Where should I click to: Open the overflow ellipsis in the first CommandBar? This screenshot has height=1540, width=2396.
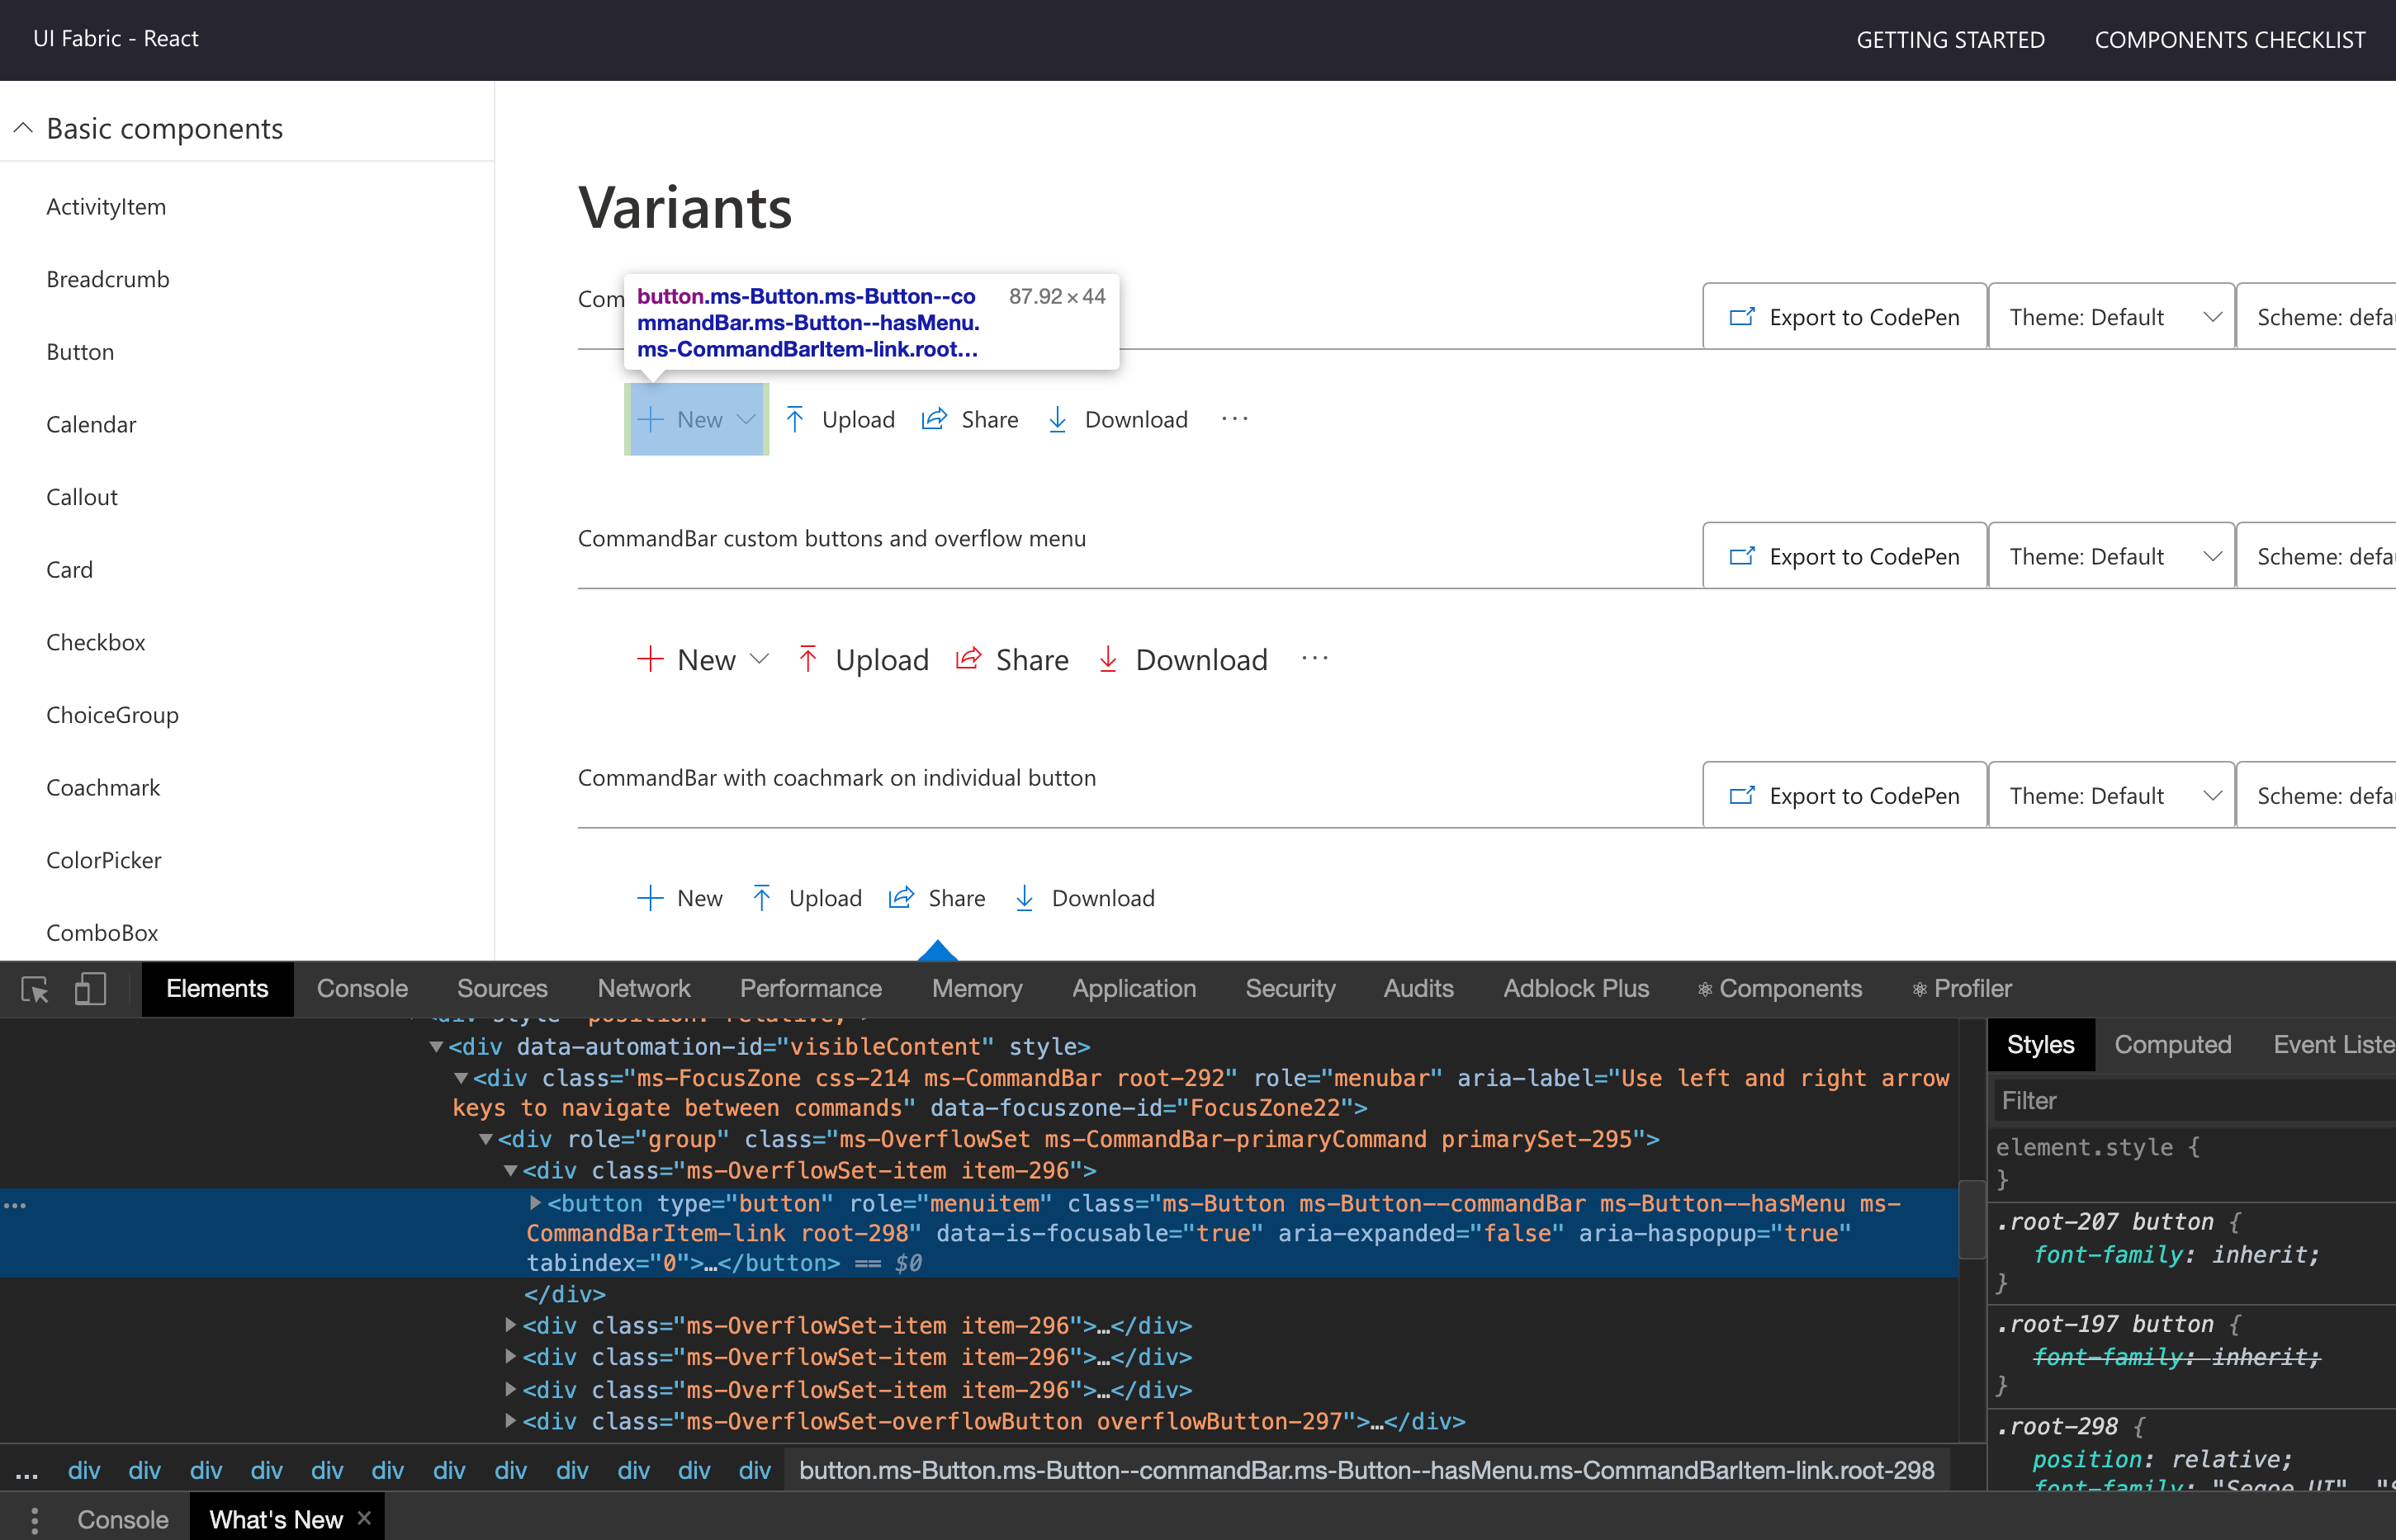tap(1234, 419)
